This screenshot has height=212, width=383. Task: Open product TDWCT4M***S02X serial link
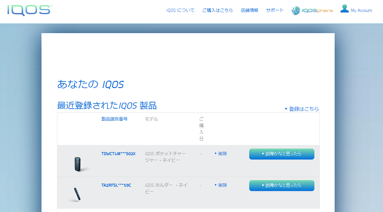[x=118, y=154]
